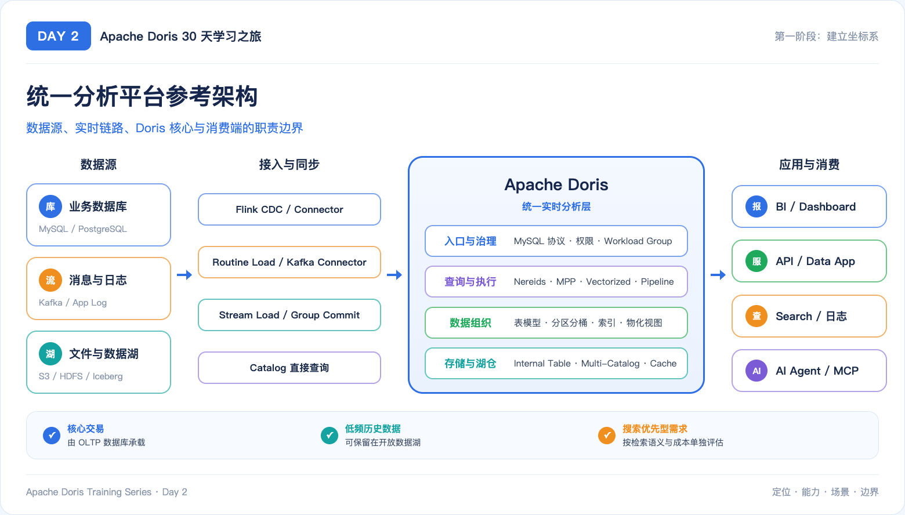Click the text 按检索语义与成本单独评估
The height and width of the screenshot is (515, 905).
click(x=673, y=443)
